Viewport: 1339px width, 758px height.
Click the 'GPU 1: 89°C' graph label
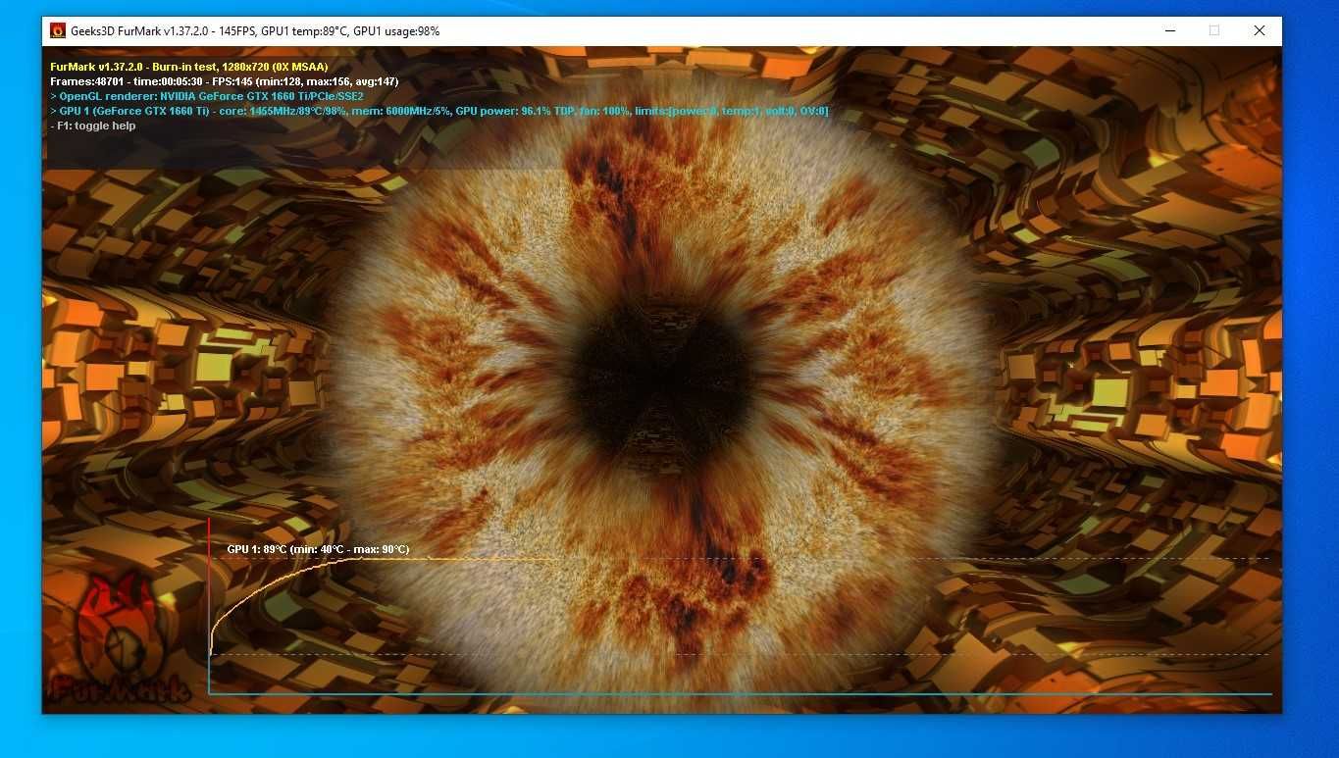[x=318, y=549]
